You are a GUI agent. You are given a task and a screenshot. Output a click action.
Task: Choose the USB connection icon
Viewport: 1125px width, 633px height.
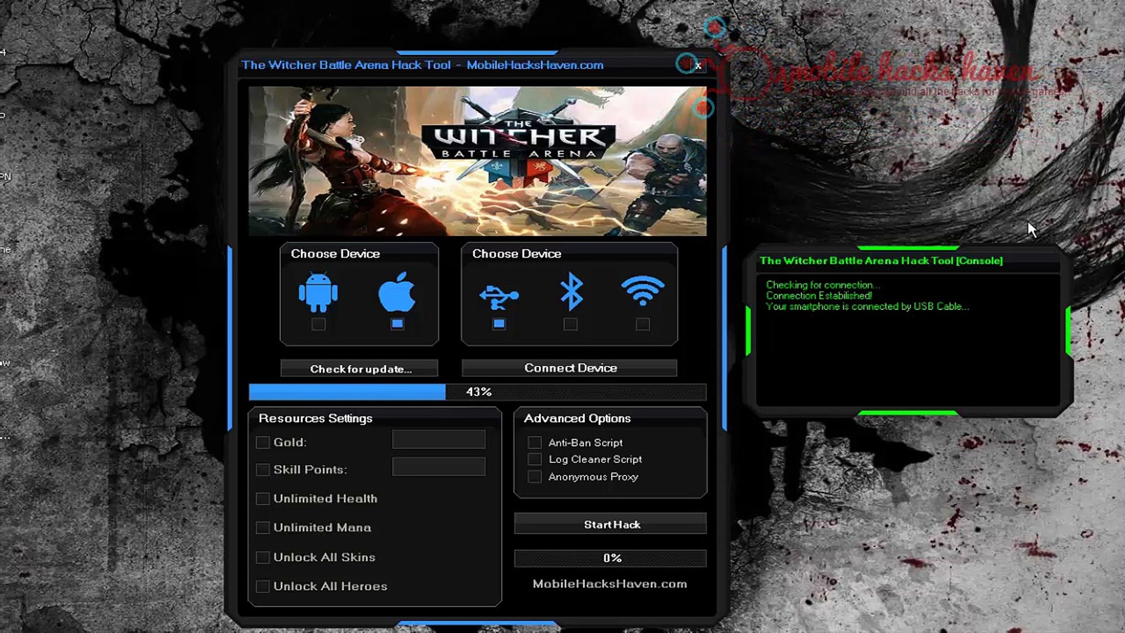click(499, 295)
